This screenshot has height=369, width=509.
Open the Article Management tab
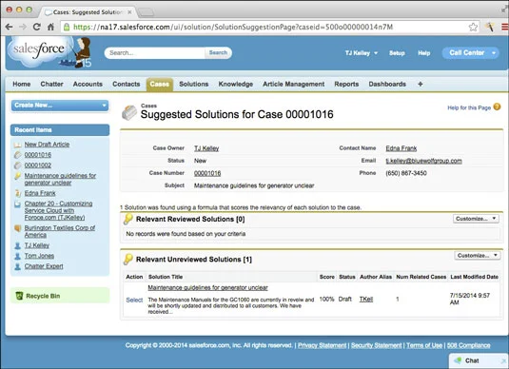tap(293, 84)
